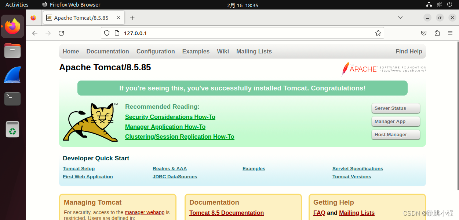The height and width of the screenshot is (220, 459).
Task: Click the Congratulations banner text
Action: (242, 88)
